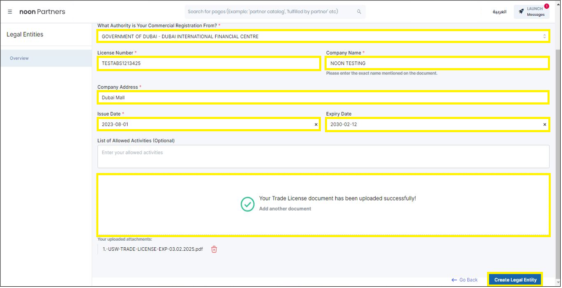This screenshot has height=288, width=562.
Task: Select the Company Address input
Action: [323, 98]
